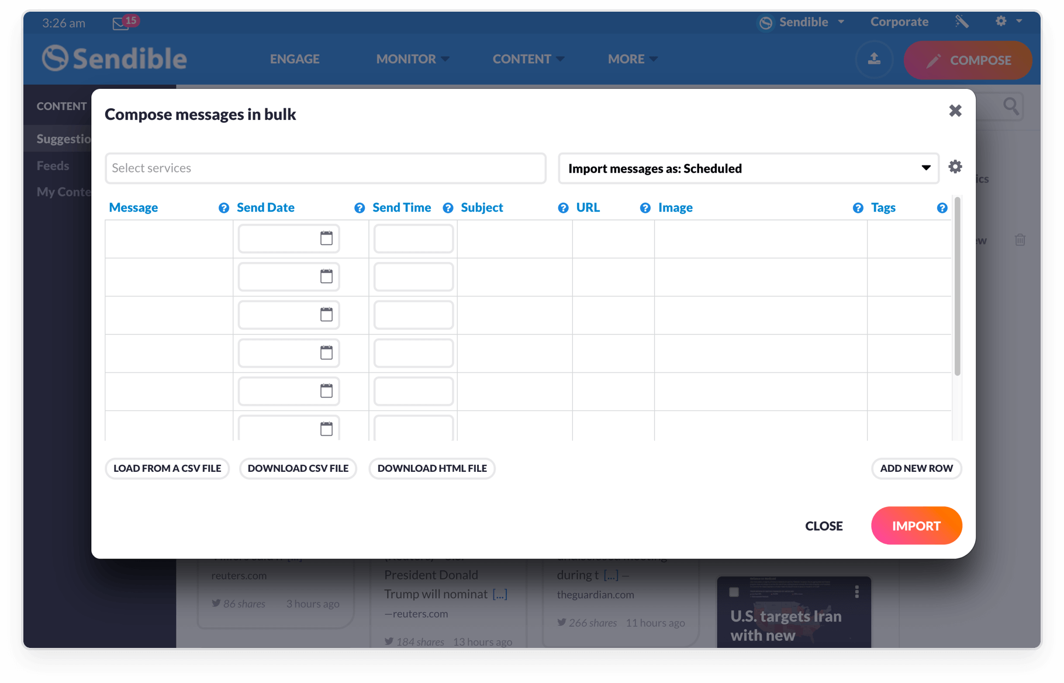Show help for Send Date column

tap(360, 208)
